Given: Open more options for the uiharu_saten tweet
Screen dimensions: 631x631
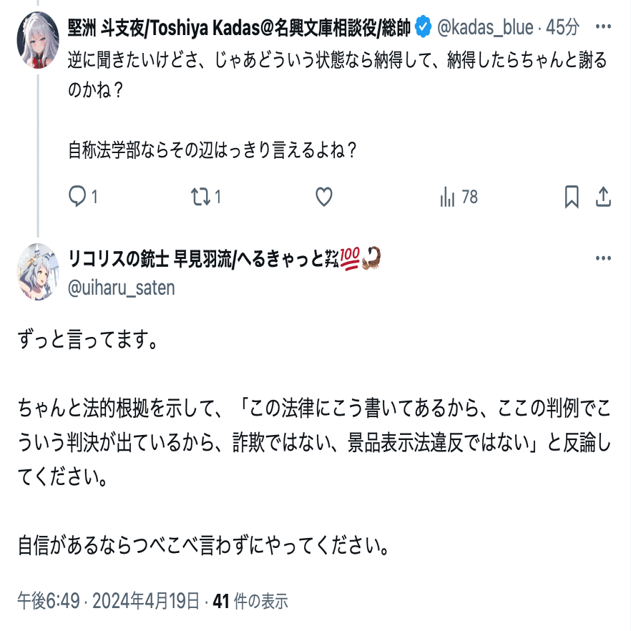Looking at the screenshot, I should click(x=603, y=258).
